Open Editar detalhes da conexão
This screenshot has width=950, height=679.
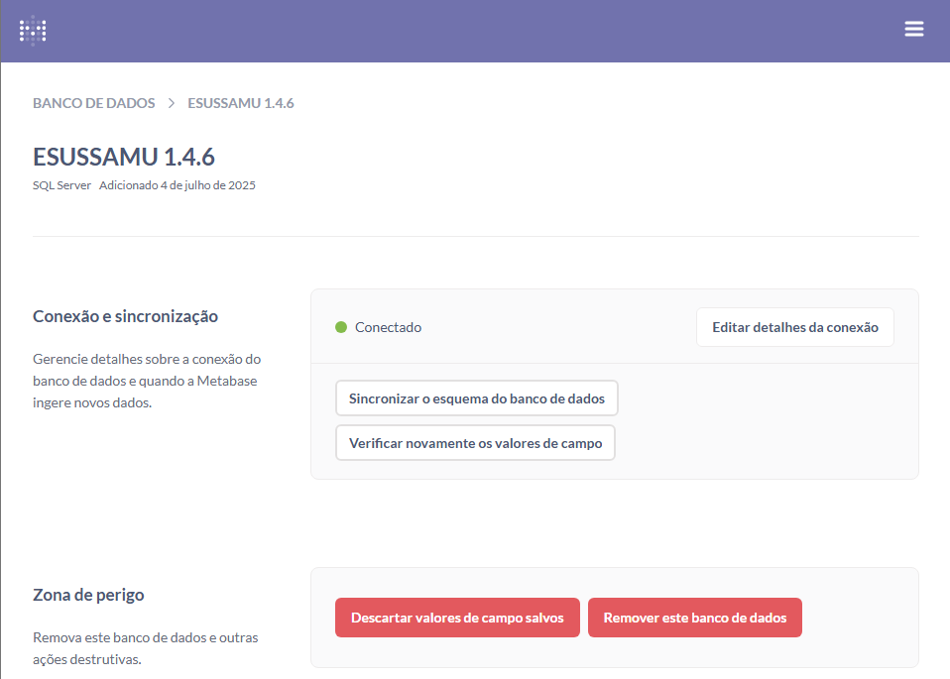[x=794, y=327]
